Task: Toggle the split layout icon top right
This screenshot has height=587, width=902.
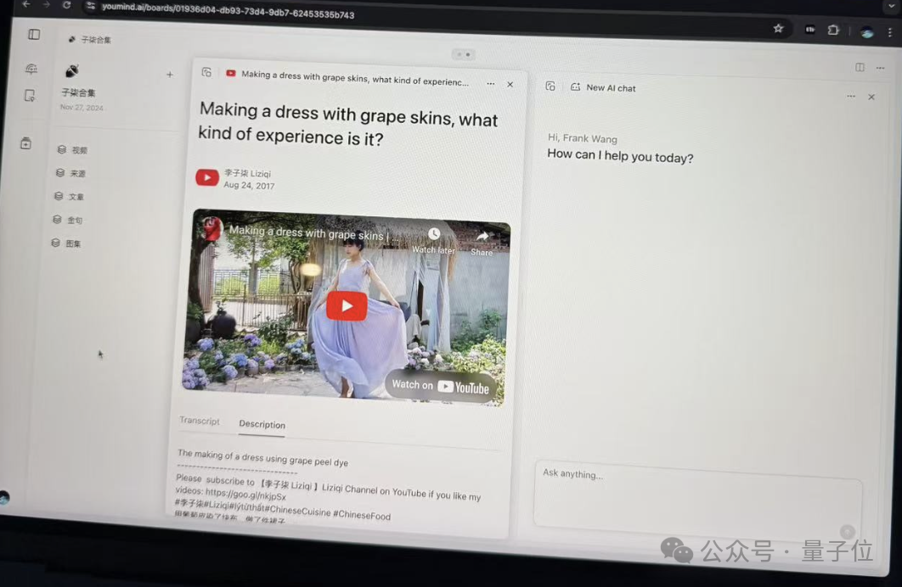Action: tap(860, 67)
